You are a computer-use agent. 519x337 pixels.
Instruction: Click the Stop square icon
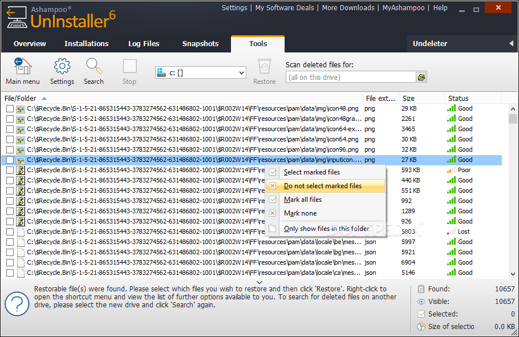point(130,66)
